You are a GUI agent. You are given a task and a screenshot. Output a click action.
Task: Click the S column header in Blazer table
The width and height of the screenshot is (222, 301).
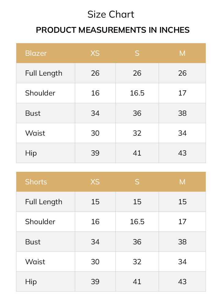(x=137, y=53)
